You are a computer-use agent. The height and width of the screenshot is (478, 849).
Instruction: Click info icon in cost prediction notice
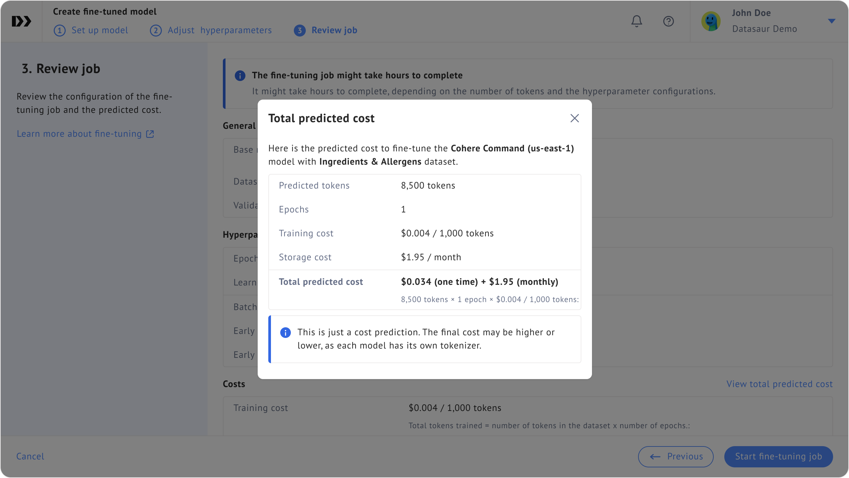click(285, 332)
